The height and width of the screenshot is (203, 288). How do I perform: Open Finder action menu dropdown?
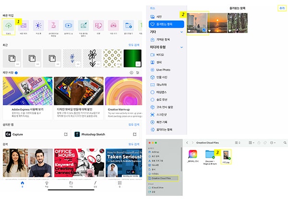pyautogui.click(x=273, y=143)
